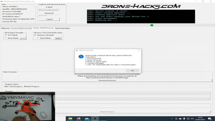215x121 pixels.
Task: Click the Drone-Hacks.com logo
Action: (x=141, y=6)
